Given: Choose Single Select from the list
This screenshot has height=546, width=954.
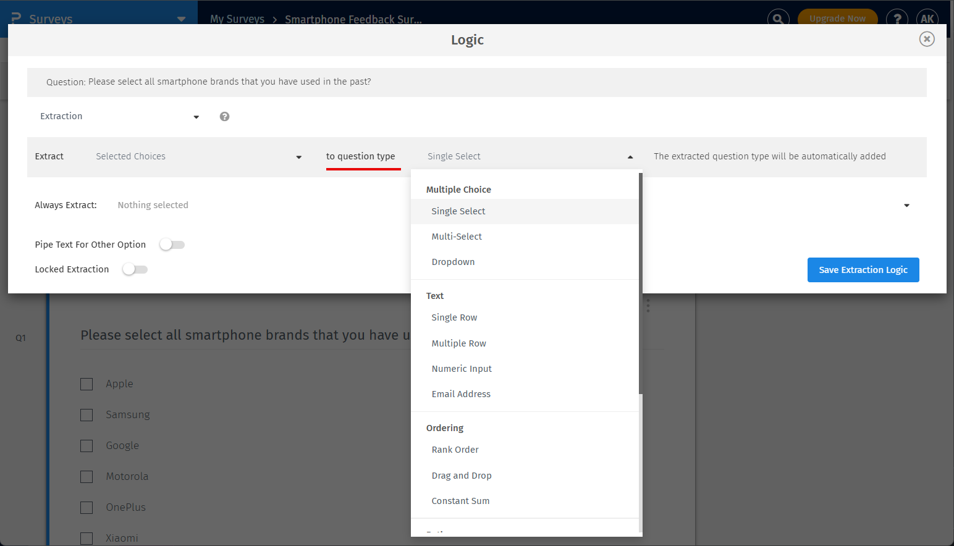Looking at the screenshot, I should pos(525,211).
